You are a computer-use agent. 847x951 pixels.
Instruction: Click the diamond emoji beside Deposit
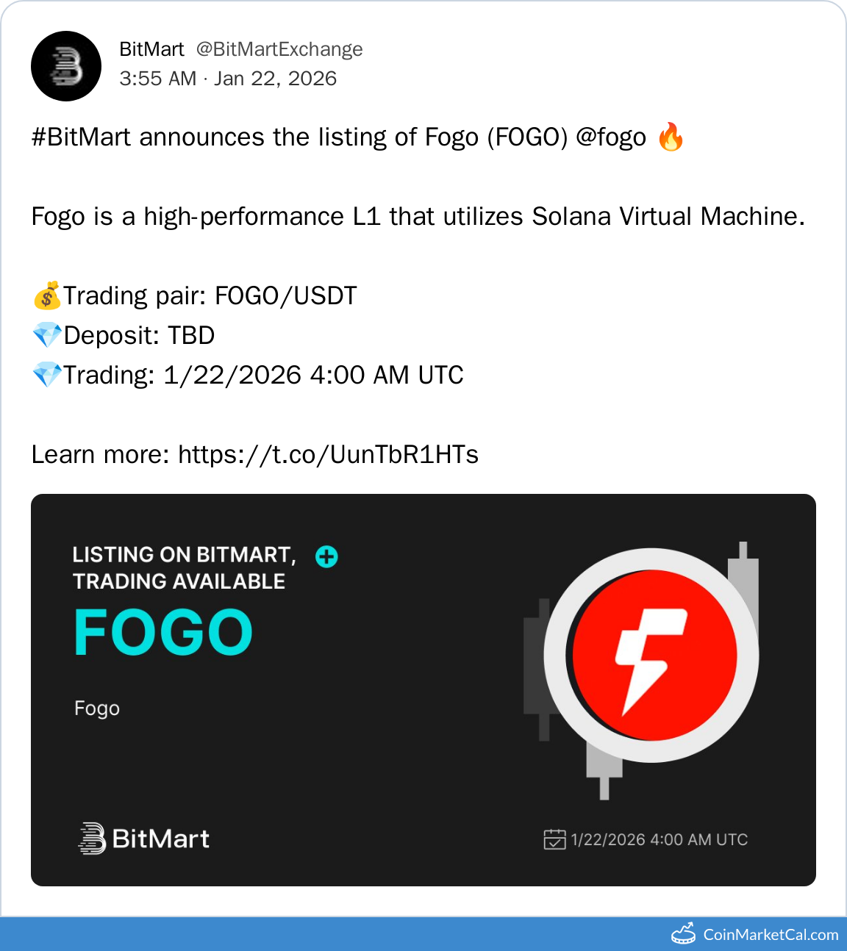pos(47,336)
